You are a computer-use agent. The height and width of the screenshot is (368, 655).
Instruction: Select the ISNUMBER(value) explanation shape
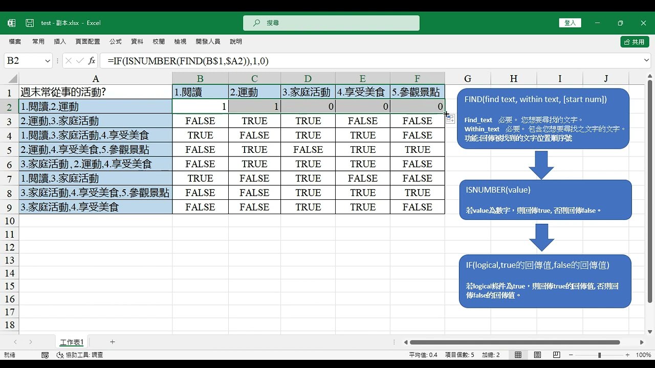(545, 200)
